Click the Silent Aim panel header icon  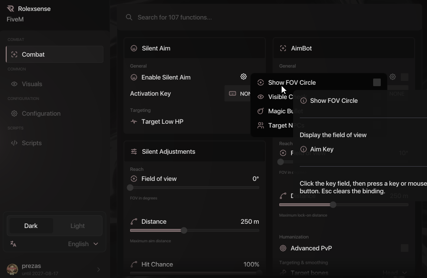134,48
